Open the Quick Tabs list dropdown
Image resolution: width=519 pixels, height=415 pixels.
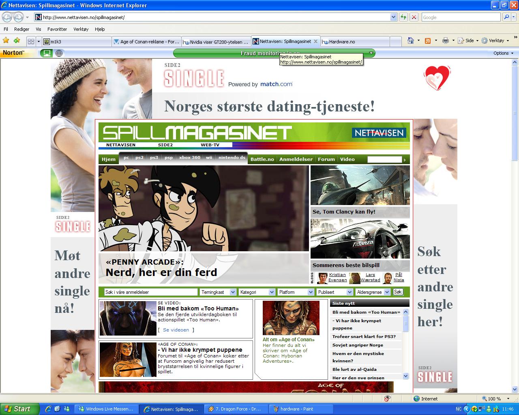(x=39, y=41)
